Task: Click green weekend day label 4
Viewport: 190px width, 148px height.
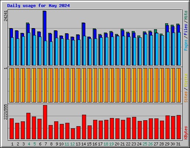Action: (29, 144)
